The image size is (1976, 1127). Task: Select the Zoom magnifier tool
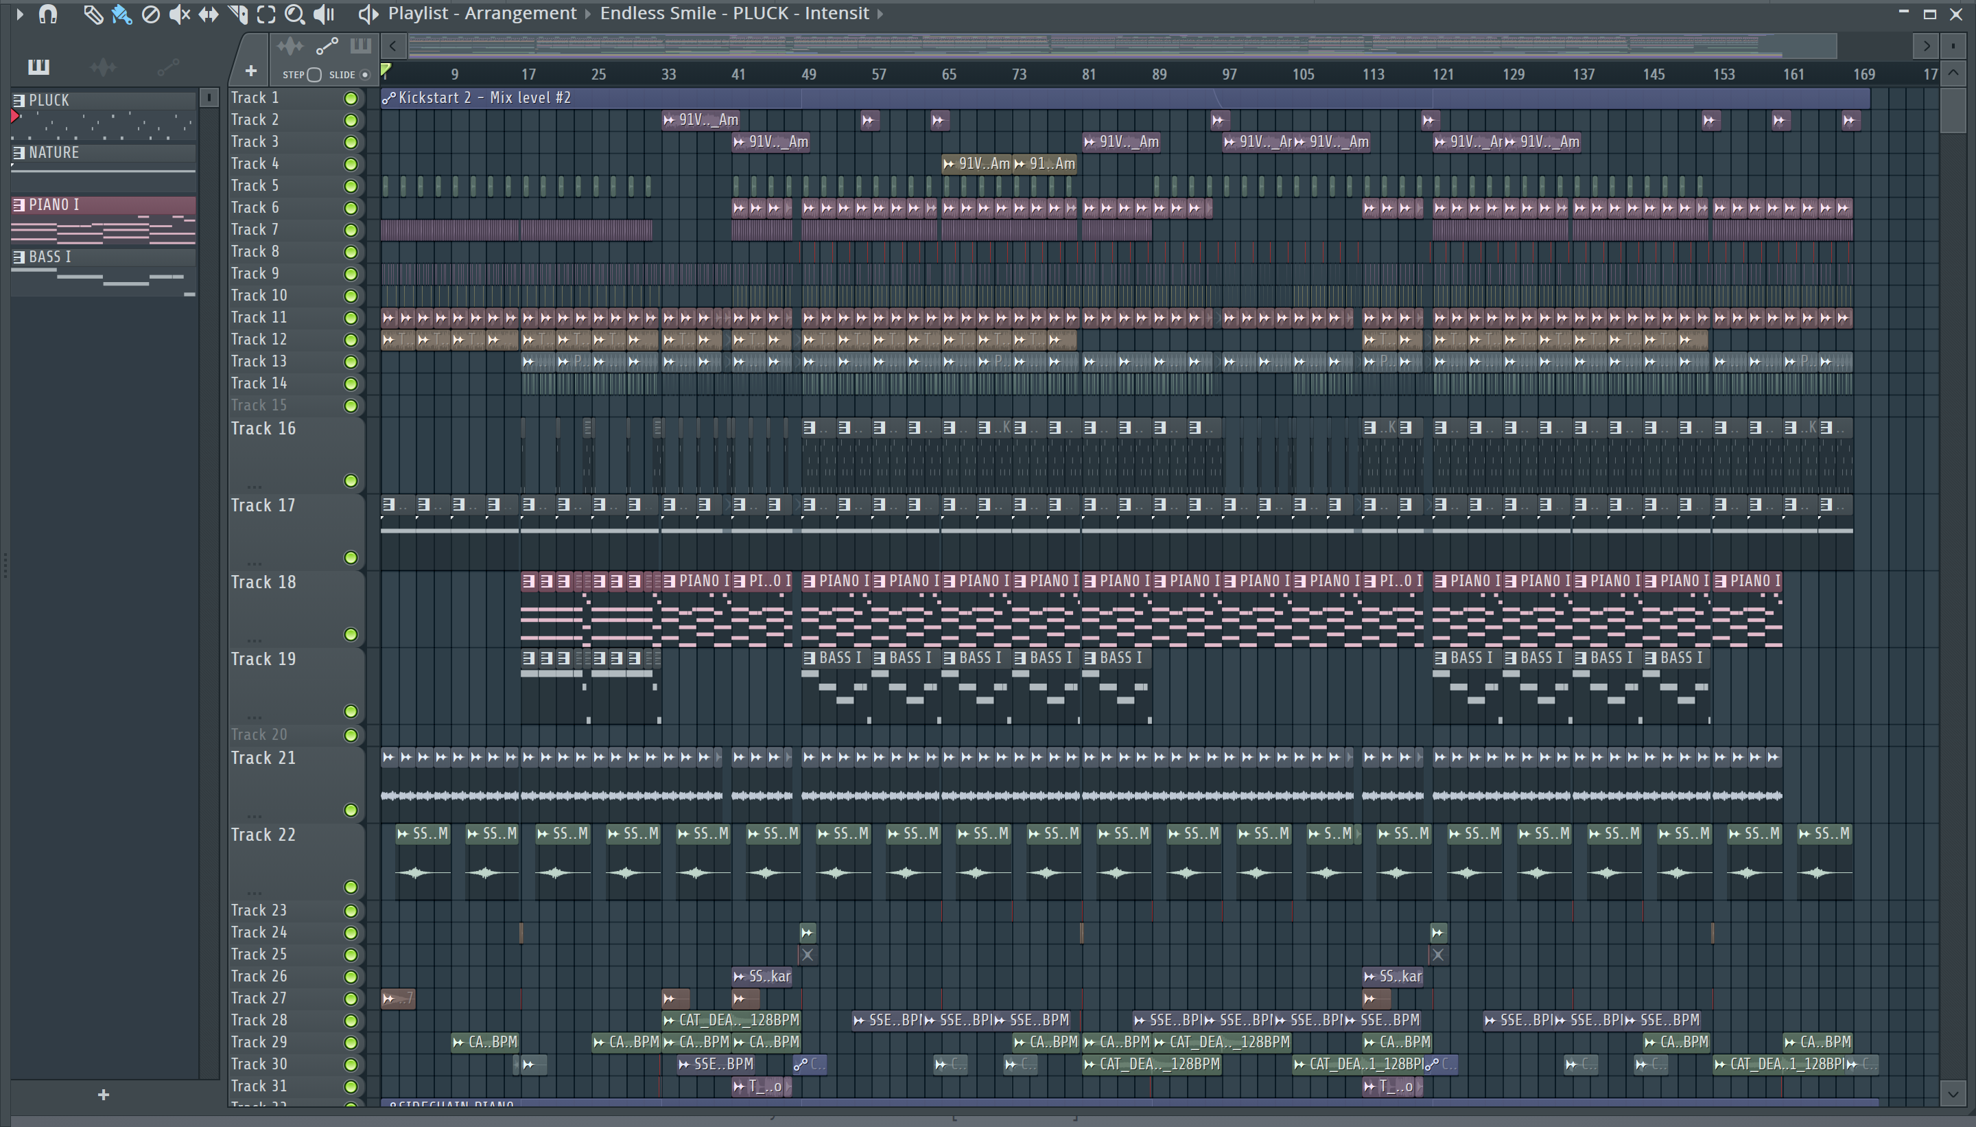pyautogui.click(x=294, y=14)
